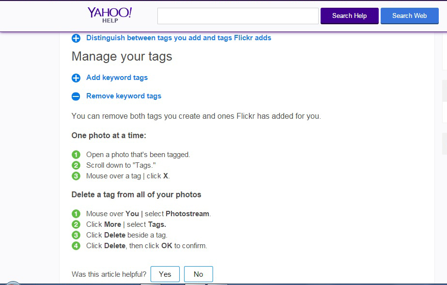Click the Search Help button

349,16
